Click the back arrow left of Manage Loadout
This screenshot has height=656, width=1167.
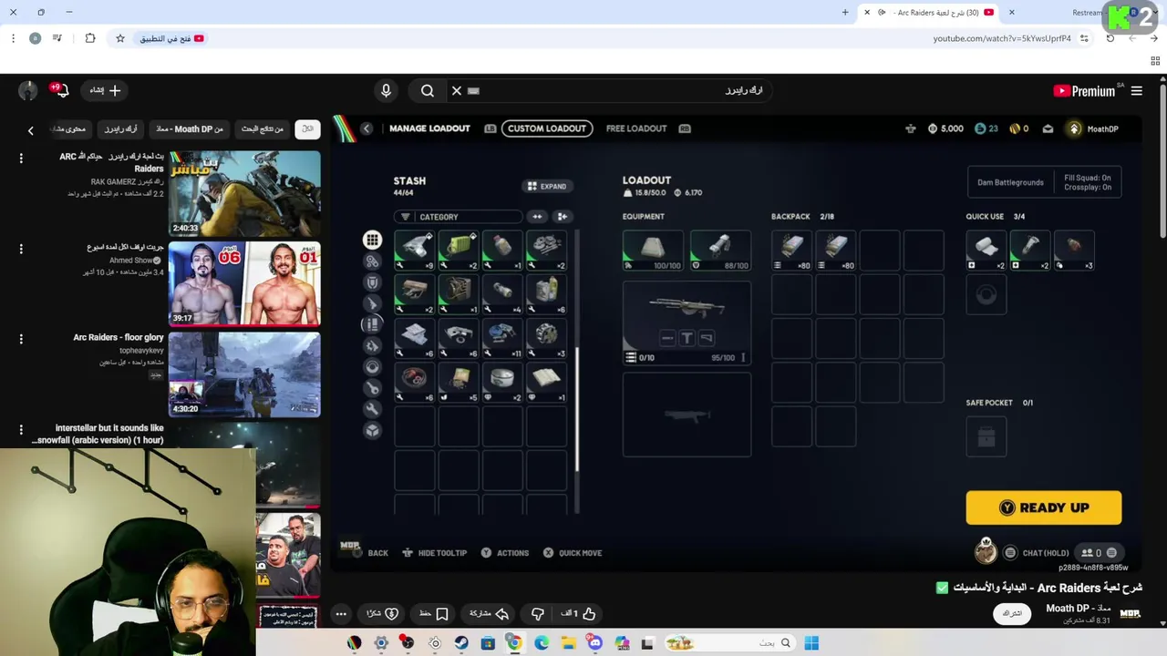click(x=367, y=128)
